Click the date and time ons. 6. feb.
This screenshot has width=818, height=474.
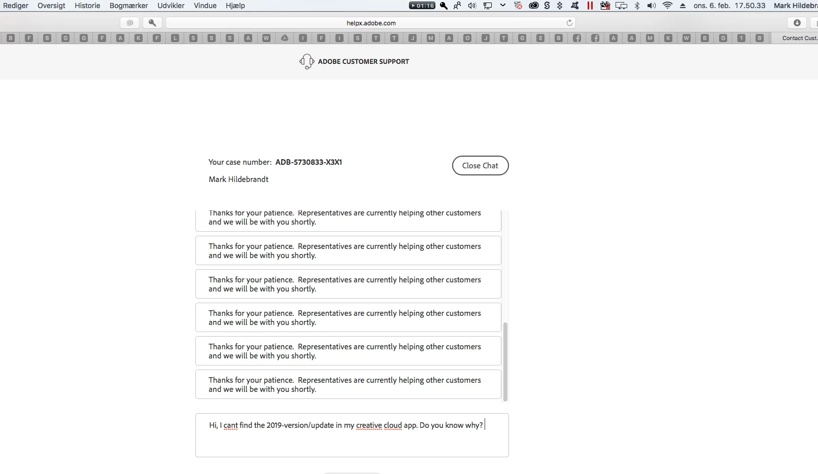pyautogui.click(x=730, y=6)
